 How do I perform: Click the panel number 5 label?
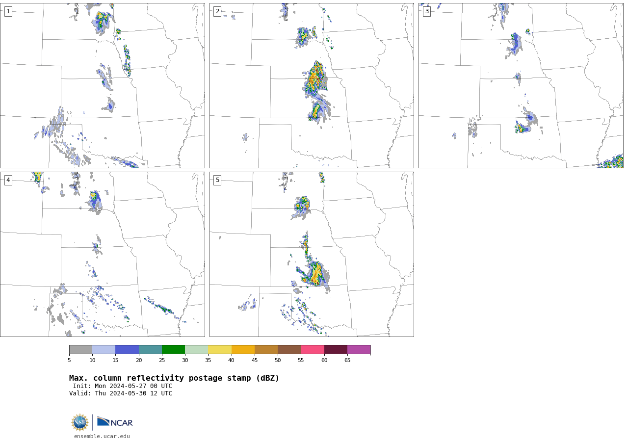(217, 180)
